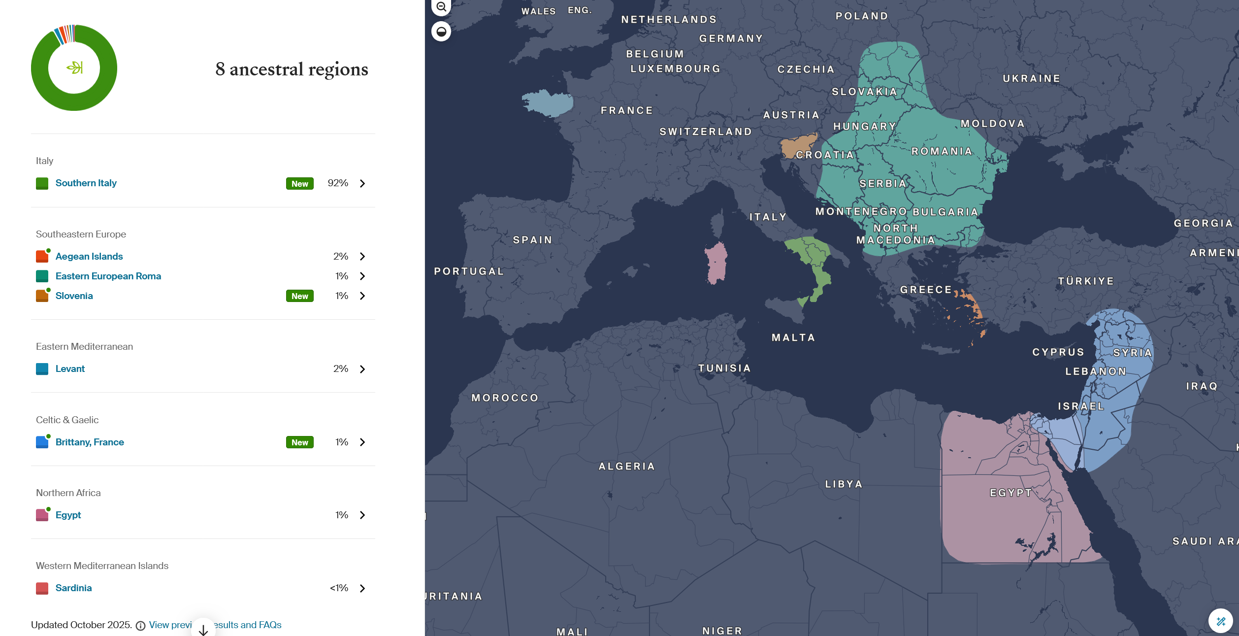This screenshot has width=1239, height=636.
Task: Expand the Aegean Islands chevron arrow
Action: [x=362, y=256]
